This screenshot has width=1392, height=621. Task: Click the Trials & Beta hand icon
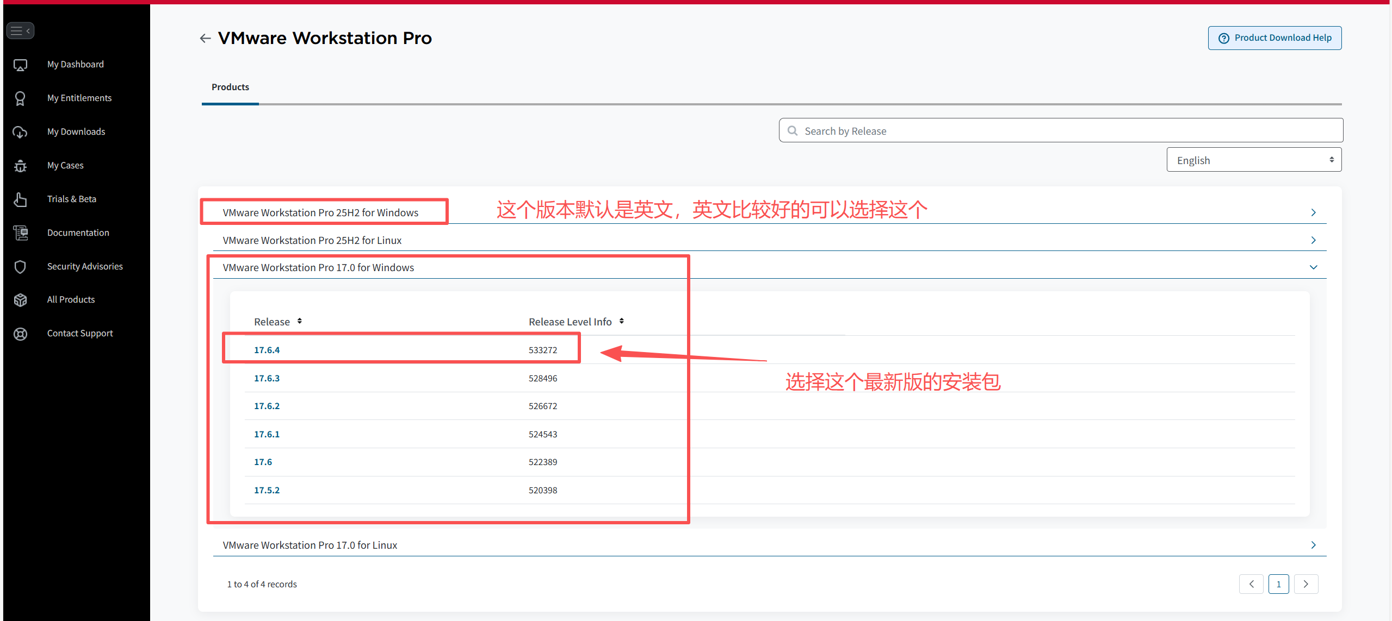[20, 199]
